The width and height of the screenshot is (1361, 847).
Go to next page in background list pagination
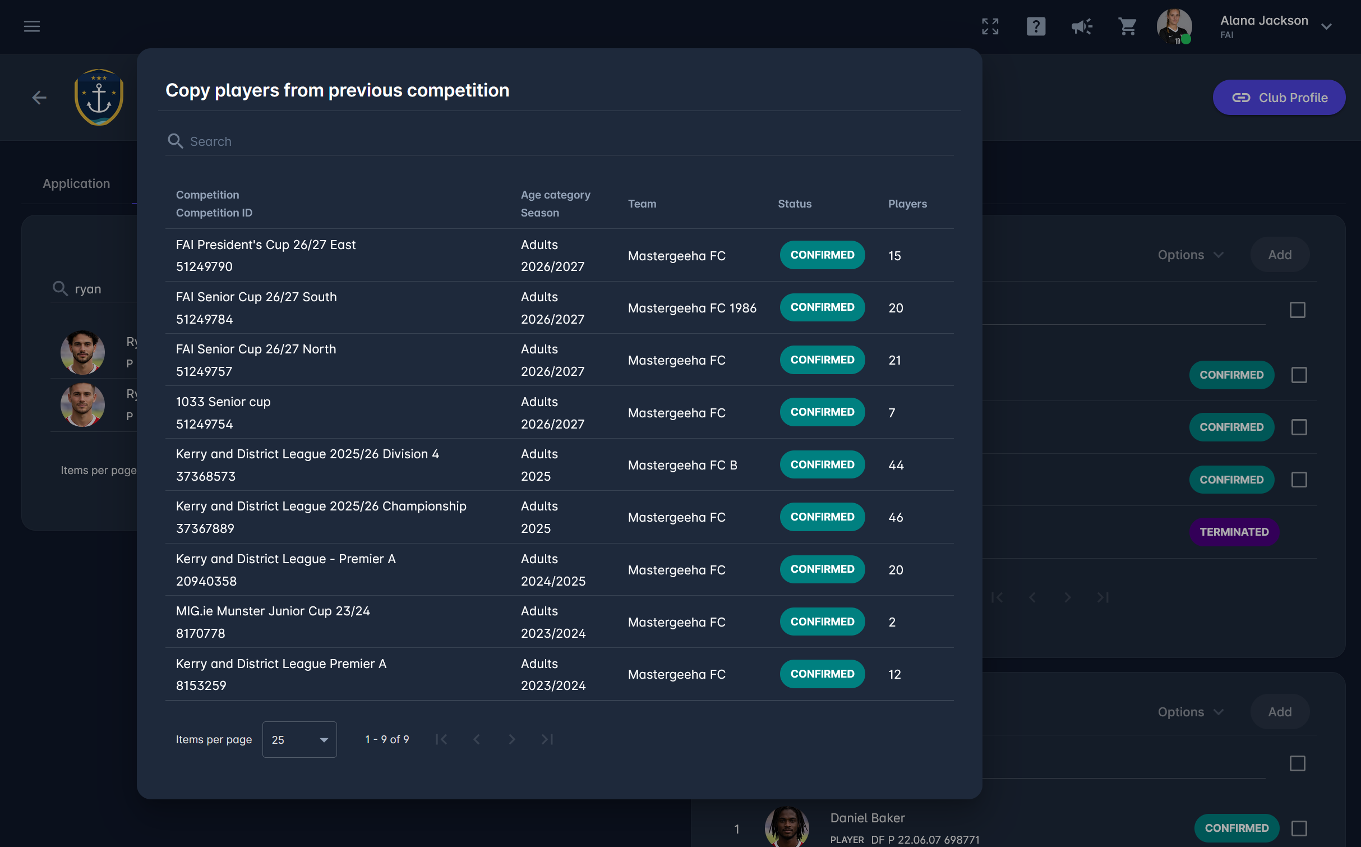pyautogui.click(x=1068, y=597)
